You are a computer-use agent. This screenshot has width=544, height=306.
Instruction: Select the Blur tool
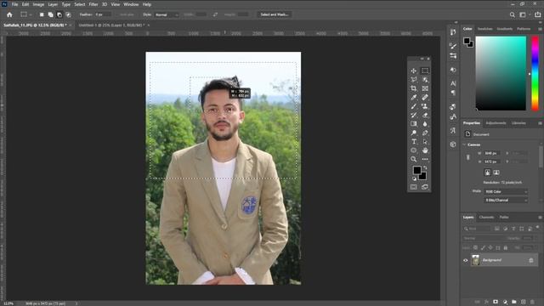[425, 124]
